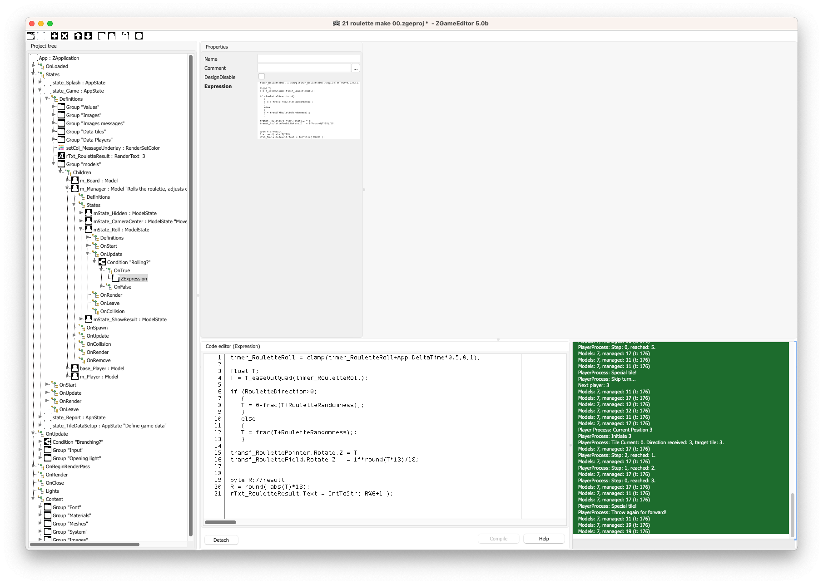Viewport: 823px width, 584px height.
Task: Click the code editor horizontal scrollbar
Action: pyautogui.click(x=220, y=522)
